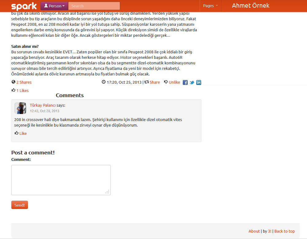
Task: Share post on Twitter
Action: pos(192,82)
